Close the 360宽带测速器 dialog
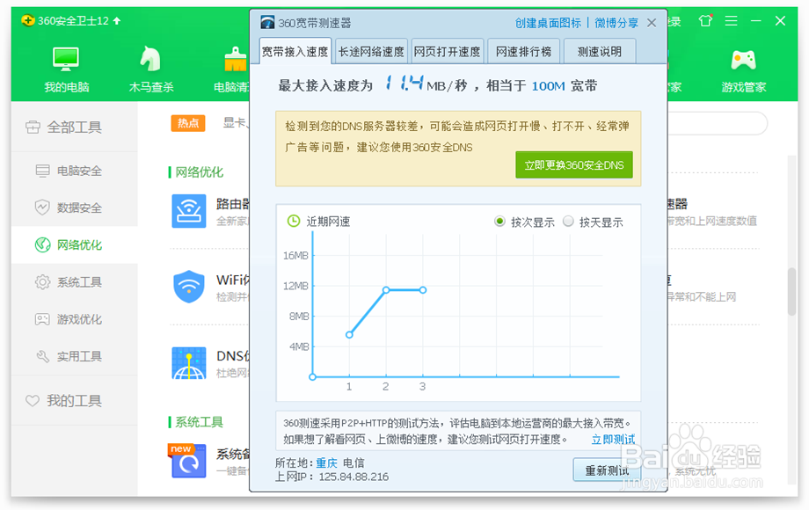 coord(652,23)
